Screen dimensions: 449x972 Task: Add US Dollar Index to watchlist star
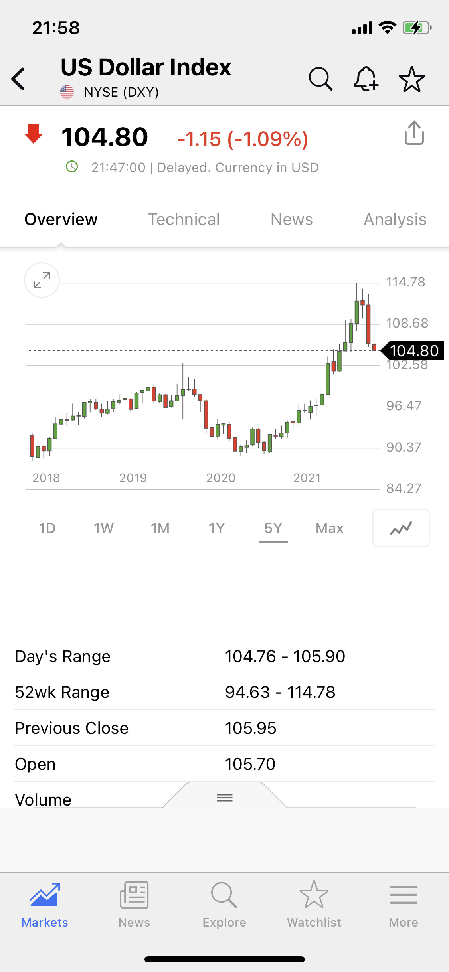(x=411, y=79)
